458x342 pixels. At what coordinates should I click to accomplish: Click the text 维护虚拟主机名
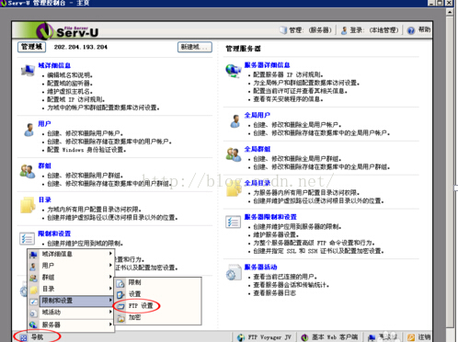70,91
